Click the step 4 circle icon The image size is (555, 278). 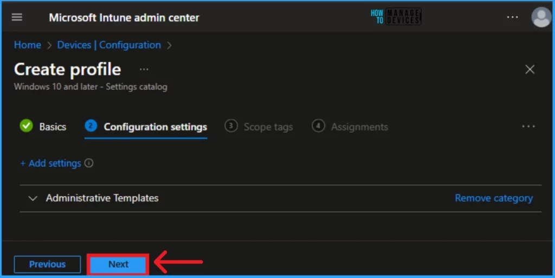318,126
